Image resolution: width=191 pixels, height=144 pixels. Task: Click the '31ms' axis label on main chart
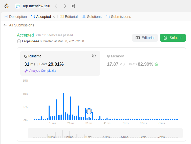click(89, 123)
